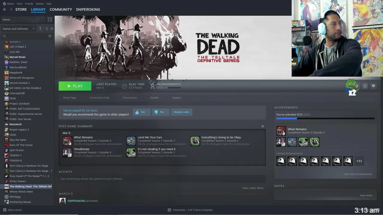Image resolution: width=383 pixels, height=215 pixels.
Task: Create a New Note
Action: point(366,196)
